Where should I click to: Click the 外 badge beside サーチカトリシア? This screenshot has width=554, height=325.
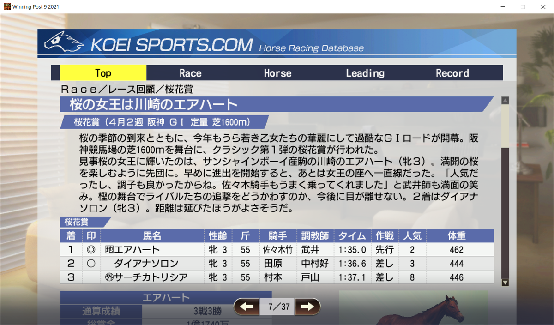pyautogui.click(x=109, y=277)
